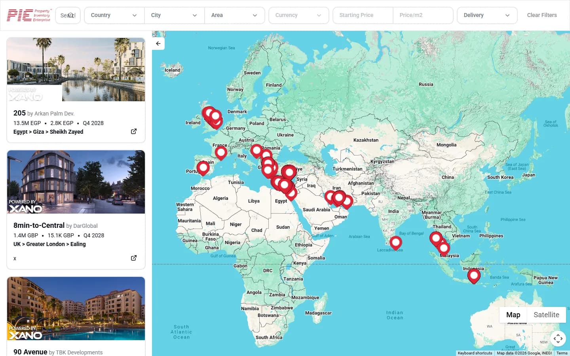Expand the Area filter dropdown
The height and width of the screenshot is (356, 570).
[234, 15]
